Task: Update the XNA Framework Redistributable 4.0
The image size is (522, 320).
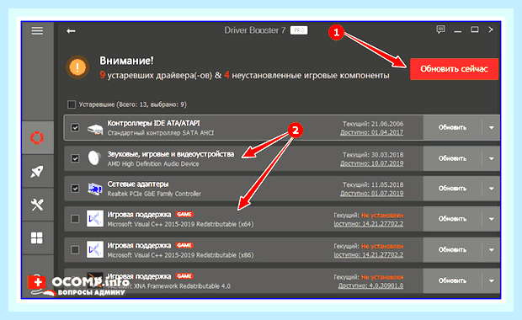Action: coord(452,280)
